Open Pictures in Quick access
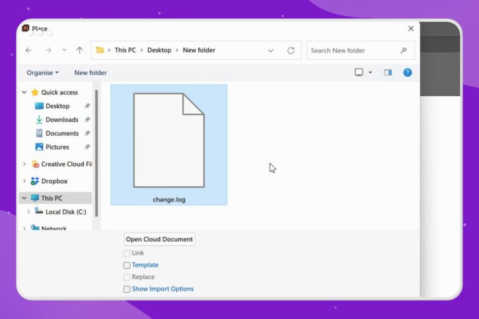Image resolution: width=479 pixels, height=319 pixels. point(57,147)
